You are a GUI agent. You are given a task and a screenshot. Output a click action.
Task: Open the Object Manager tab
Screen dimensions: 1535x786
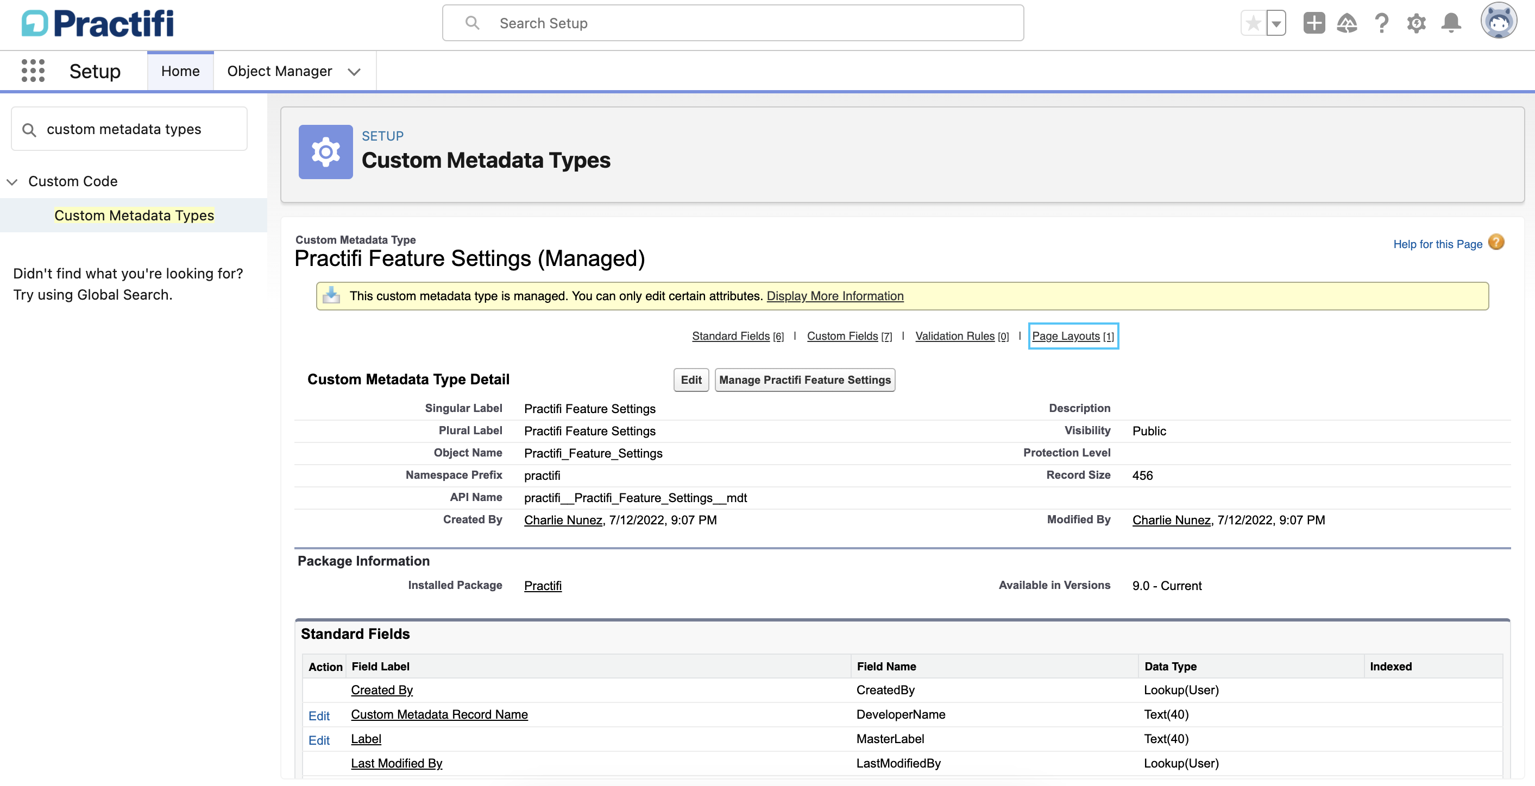point(280,71)
